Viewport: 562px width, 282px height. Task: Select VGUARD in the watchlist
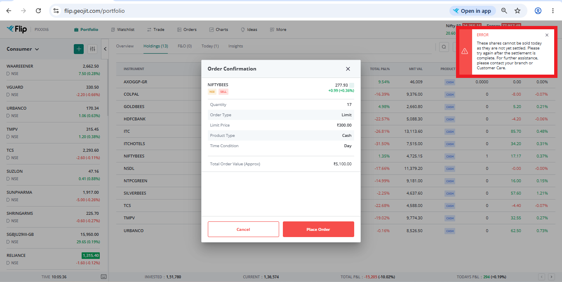pyautogui.click(x=53, y=91)
